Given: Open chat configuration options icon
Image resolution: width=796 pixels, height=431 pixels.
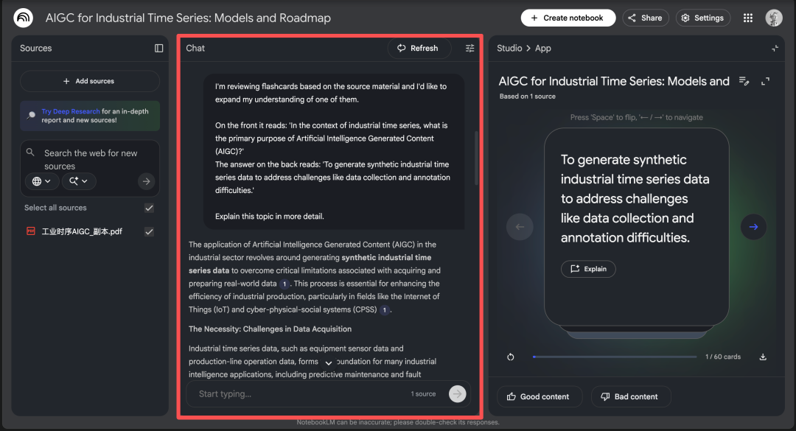Looking at the screenshot, I should (470, 48).
